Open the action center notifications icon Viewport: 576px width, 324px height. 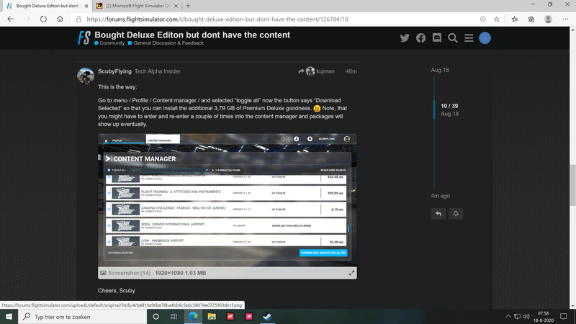point(564,317)
